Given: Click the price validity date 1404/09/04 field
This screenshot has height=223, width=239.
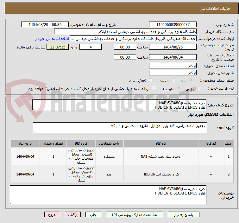Looking at the screenshot, I should click(x=173, y=57).
